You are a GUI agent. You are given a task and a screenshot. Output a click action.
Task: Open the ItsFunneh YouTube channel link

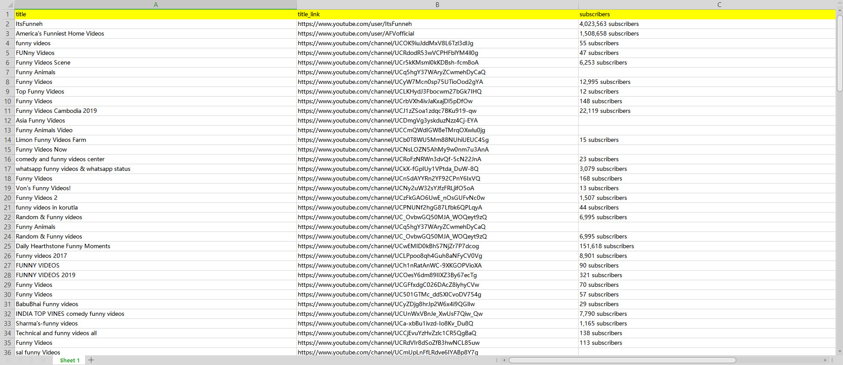(354, 24)
